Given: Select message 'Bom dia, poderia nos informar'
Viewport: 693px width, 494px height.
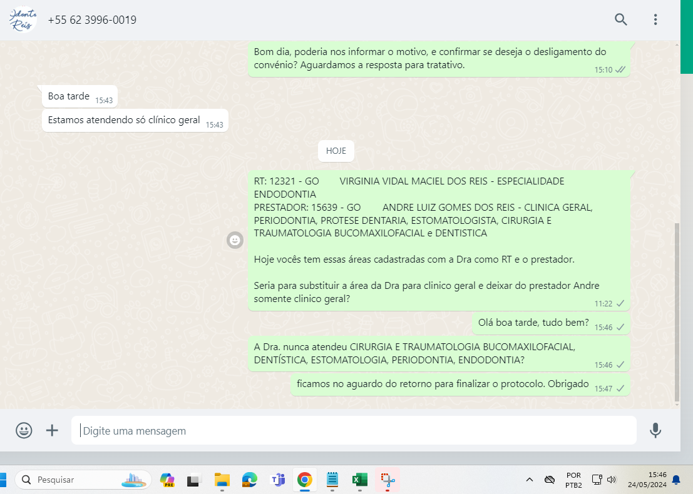Looking at the screenshot, I should coord(439,59).
